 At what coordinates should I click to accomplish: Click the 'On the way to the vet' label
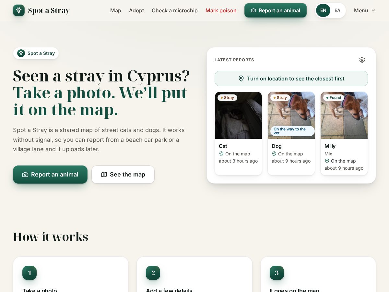tap(292, 131)
